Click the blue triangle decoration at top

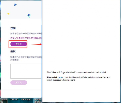tap(15, 5)
